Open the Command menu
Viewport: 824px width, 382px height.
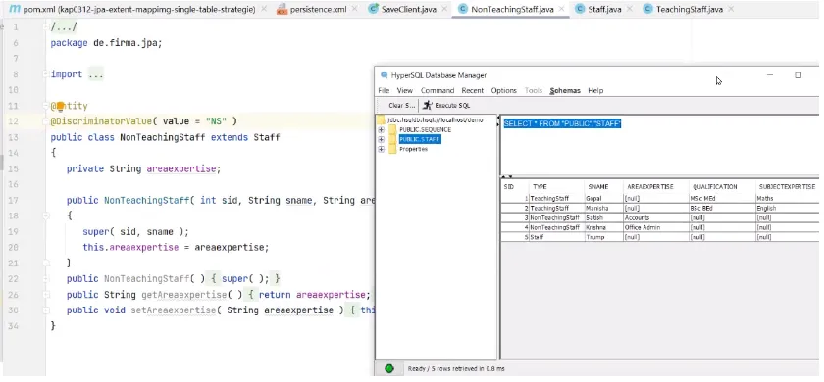(x=438, y=90)
